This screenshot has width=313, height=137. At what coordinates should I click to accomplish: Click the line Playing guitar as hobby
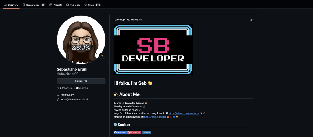(127, 110)
